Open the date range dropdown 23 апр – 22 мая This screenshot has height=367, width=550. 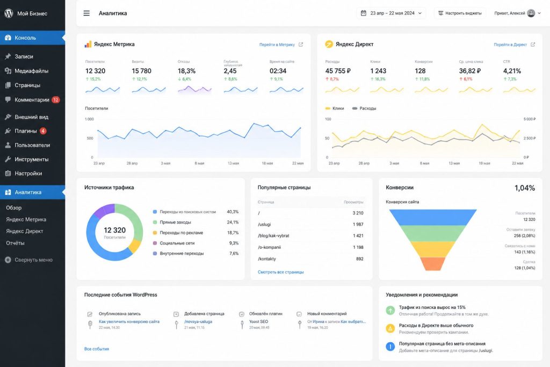pos(391,13)
